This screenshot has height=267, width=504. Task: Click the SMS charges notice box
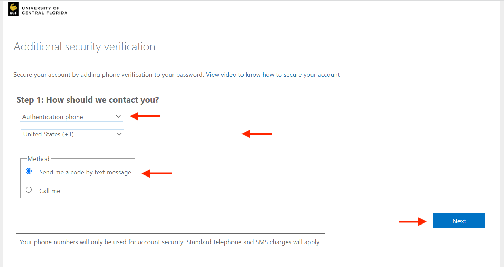coord(170,242)
